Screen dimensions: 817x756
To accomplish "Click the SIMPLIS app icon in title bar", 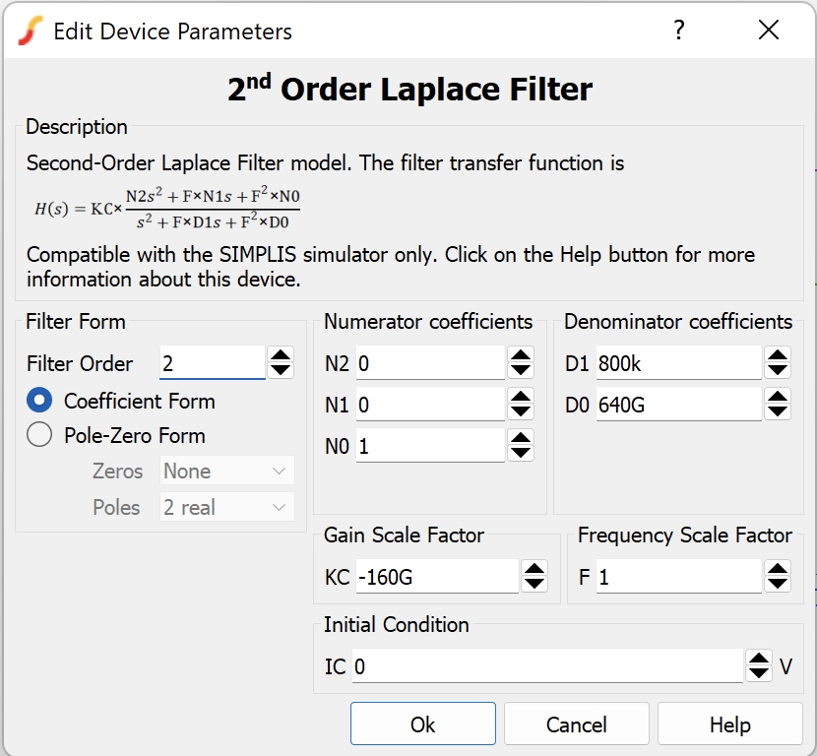I will point(31,31).
